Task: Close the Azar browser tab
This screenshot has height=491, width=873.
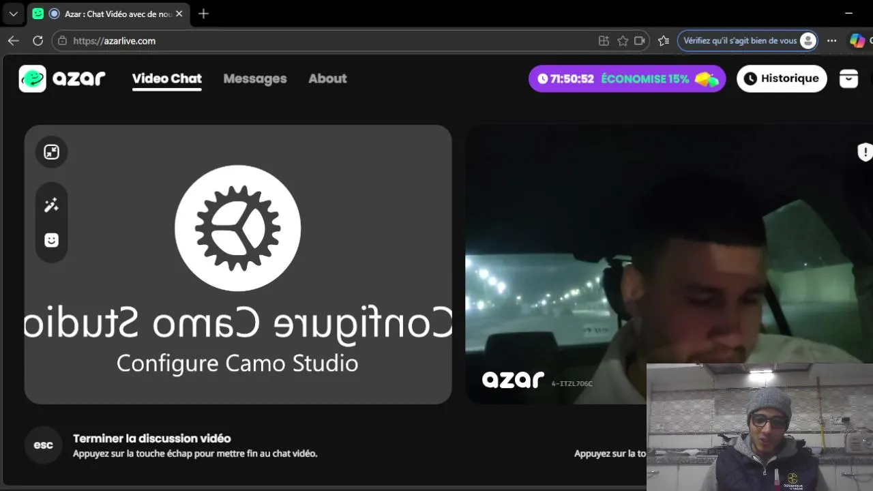Action: click(179, 14)
